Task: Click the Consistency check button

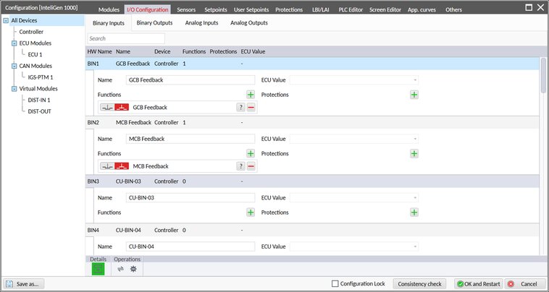Action: tap(420, 284)
